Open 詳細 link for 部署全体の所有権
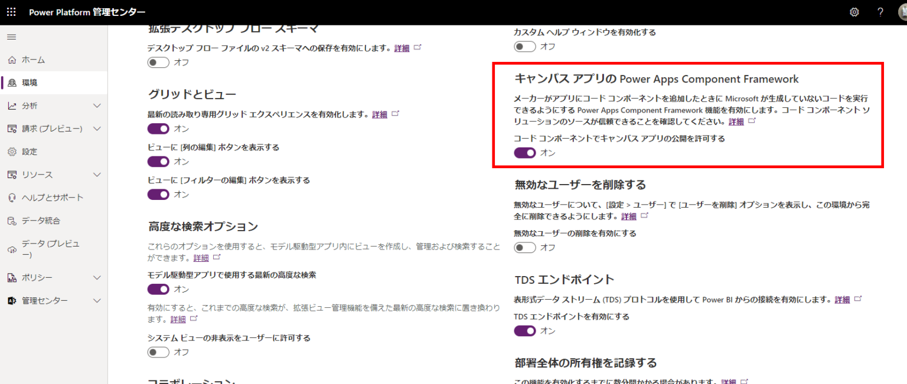 (729, 382)
